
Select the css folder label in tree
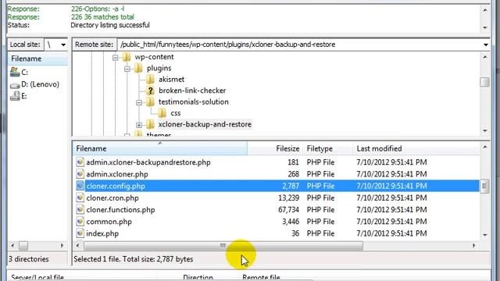(176, 113)
